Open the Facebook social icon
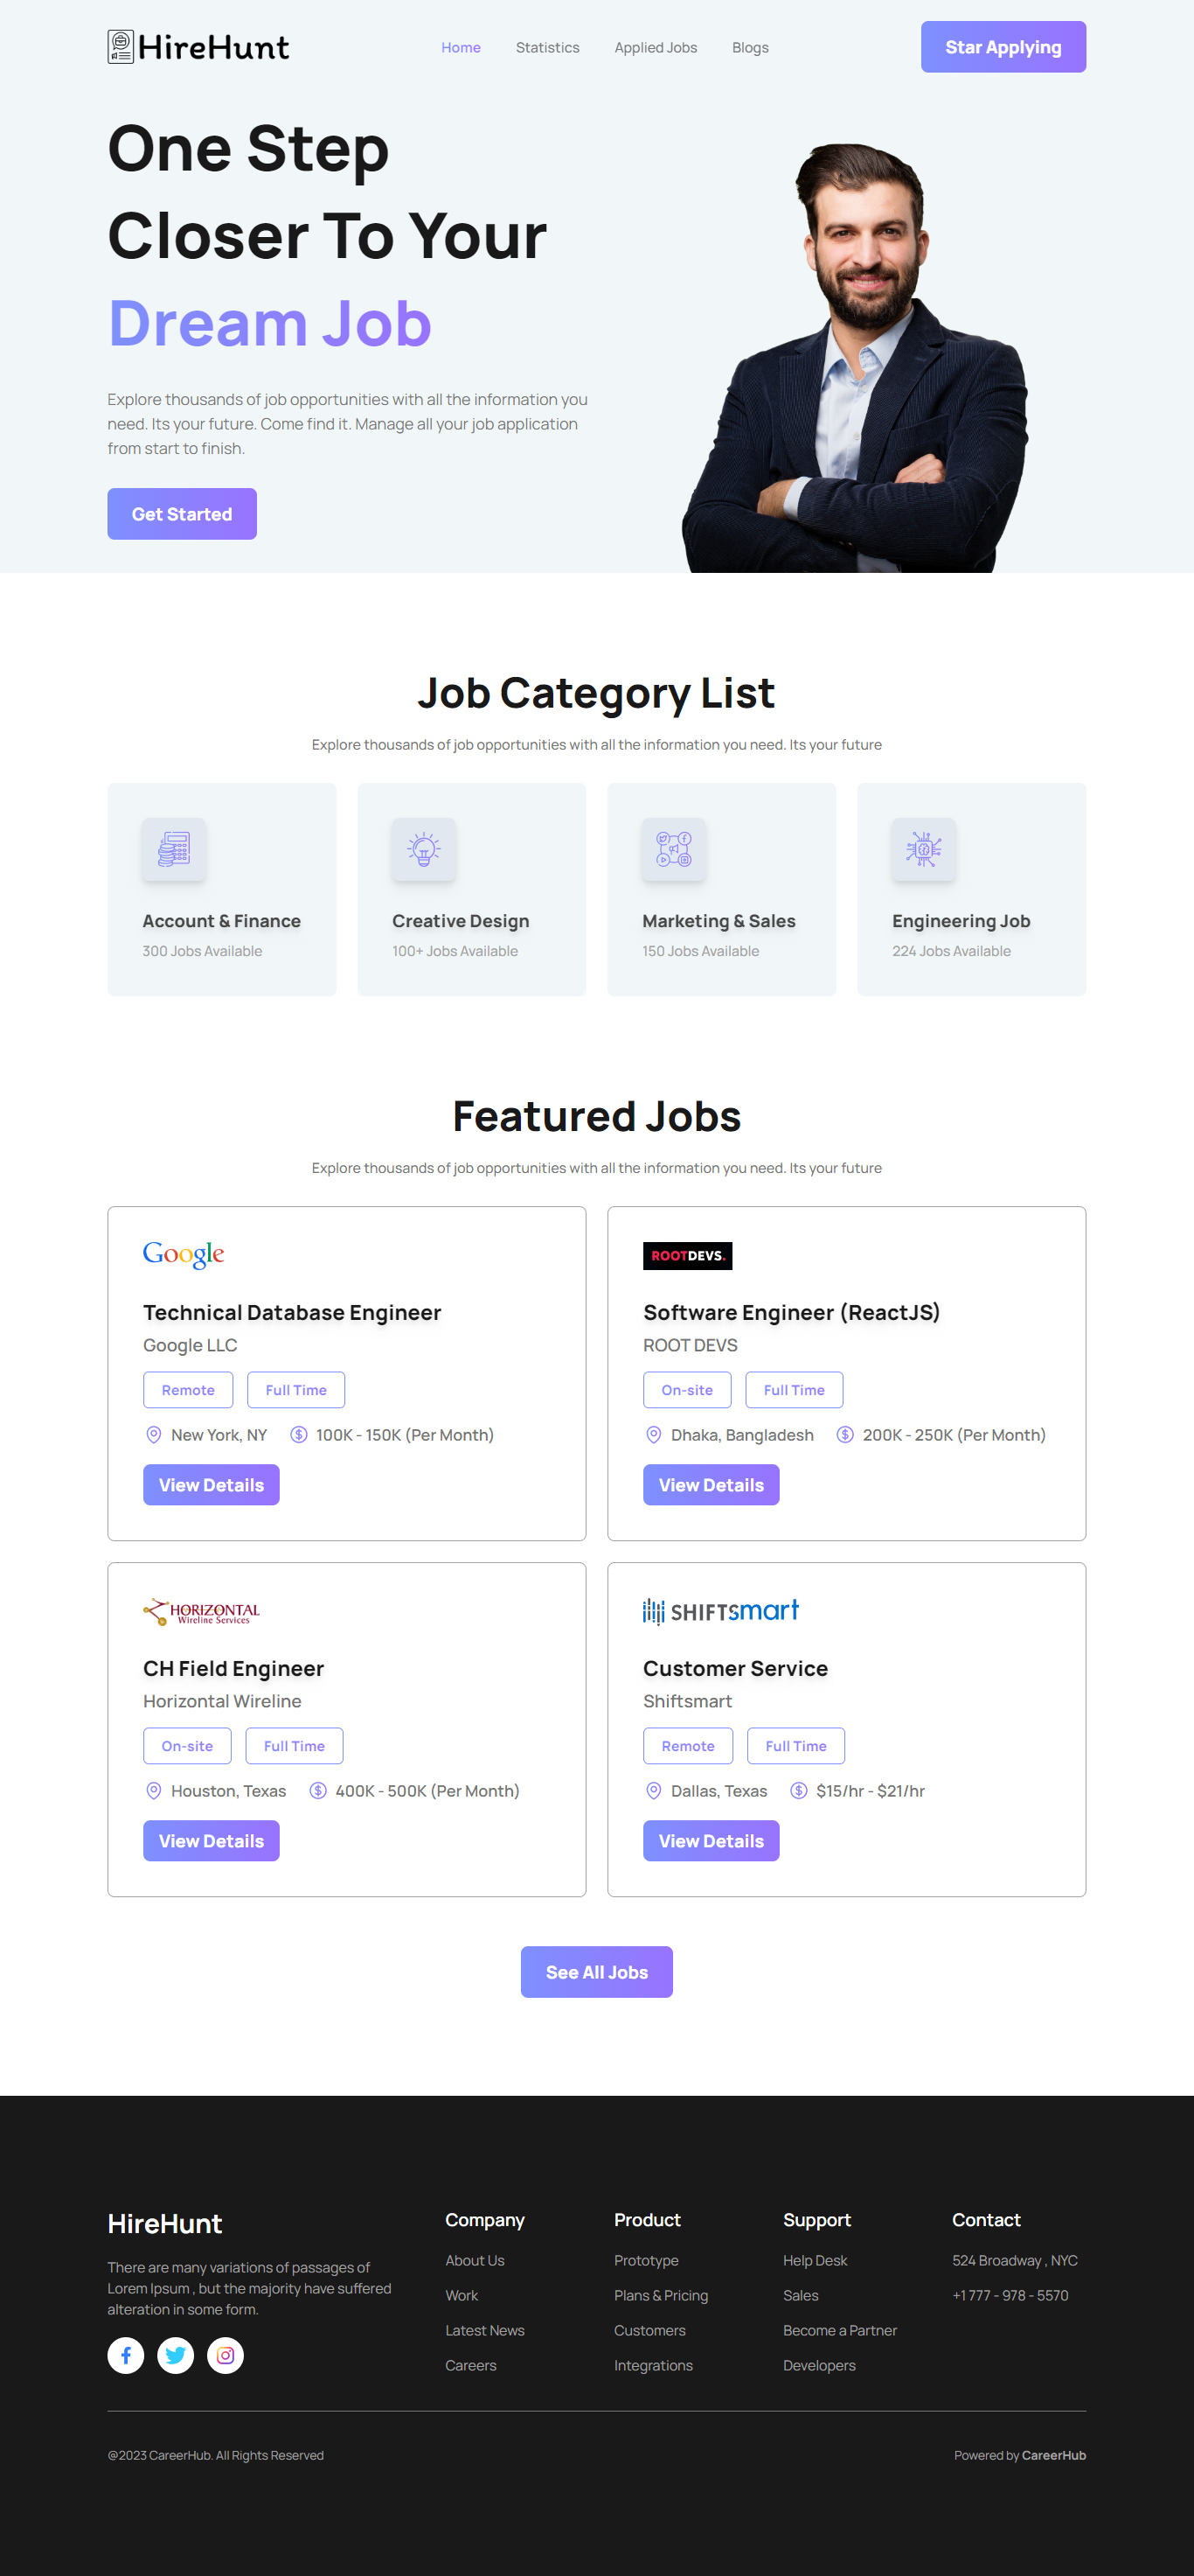This screenshot has width=1194, height=2576. tap(126, 2355)
